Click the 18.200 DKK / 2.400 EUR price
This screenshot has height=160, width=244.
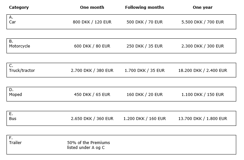[202, 71]
